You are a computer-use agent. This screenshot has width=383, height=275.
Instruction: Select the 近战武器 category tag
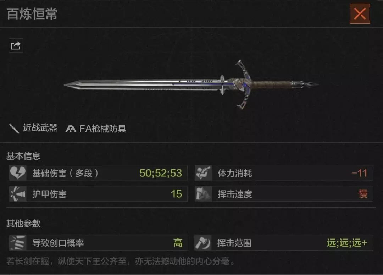[x=40, y=128]
